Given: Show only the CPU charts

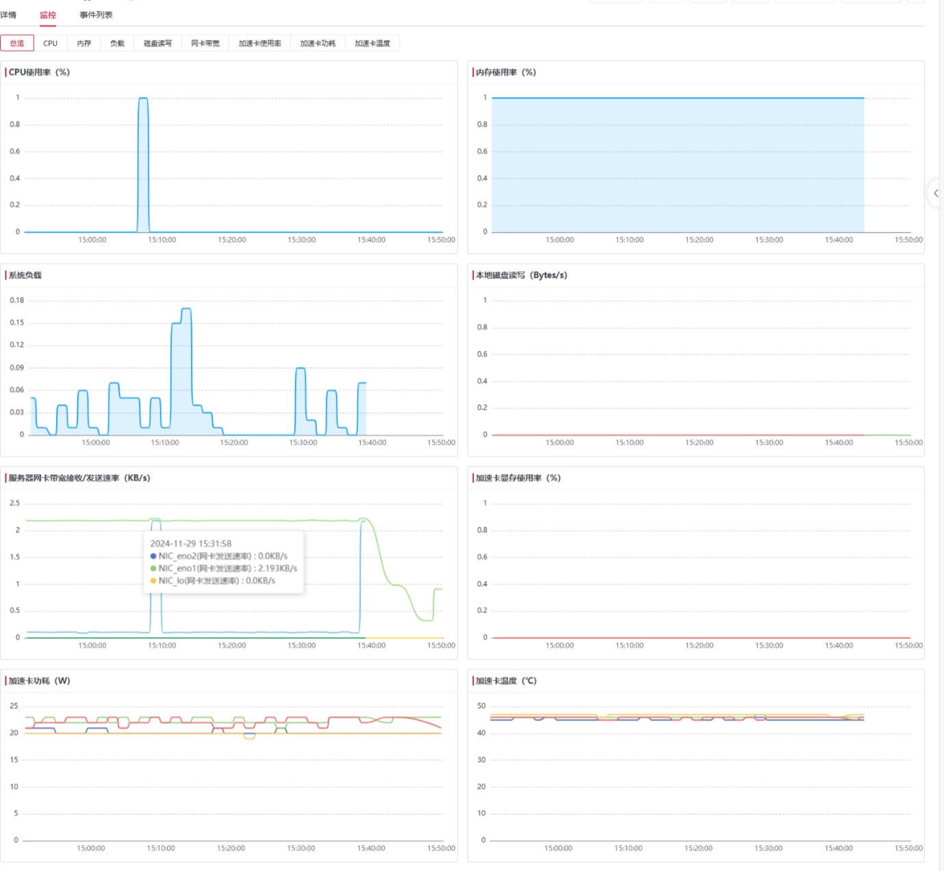Looking at the screenshot, I should point(51,43).
